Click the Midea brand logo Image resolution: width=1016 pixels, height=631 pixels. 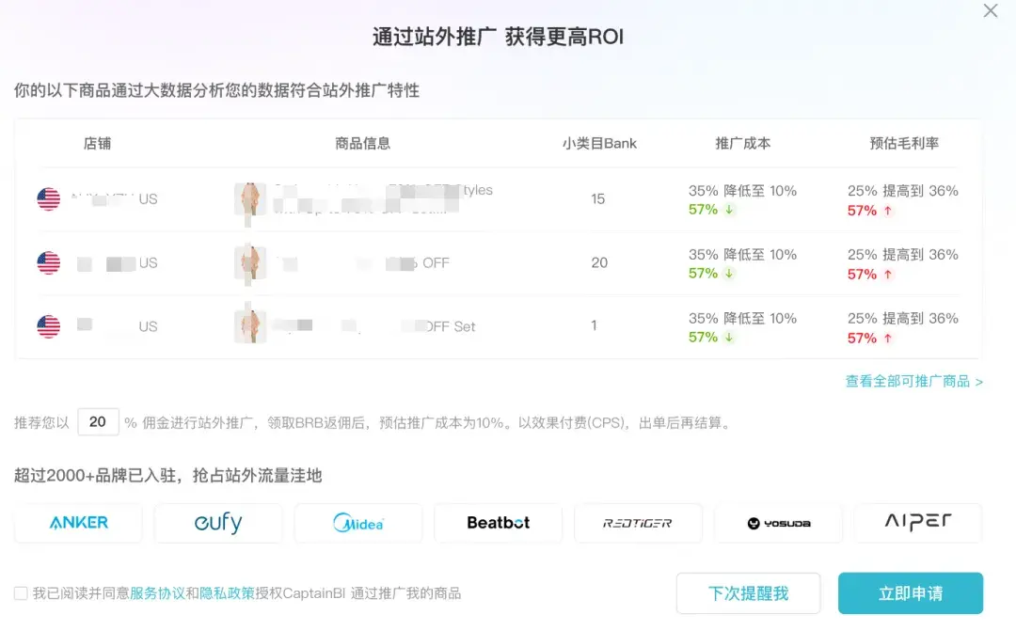(x=358, y=523)
